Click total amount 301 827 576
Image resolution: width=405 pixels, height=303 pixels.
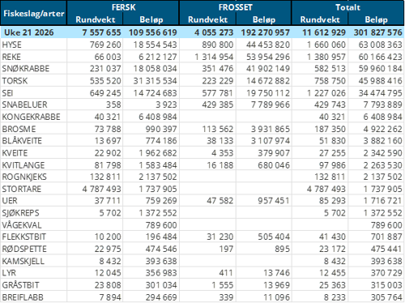378,32
